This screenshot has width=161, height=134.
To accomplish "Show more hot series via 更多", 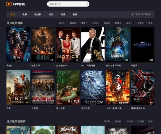I will (151, 121).
